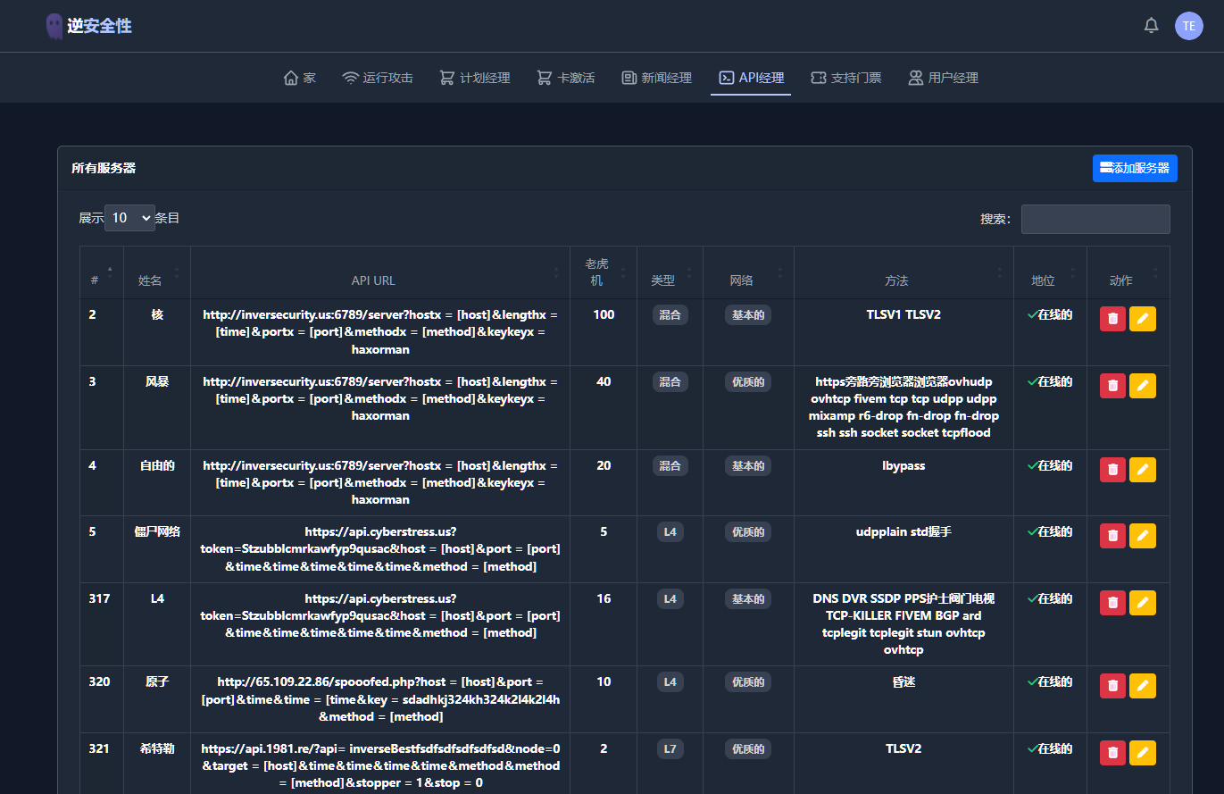The image size is (1224, 794).
Task: Click the 搜索 search input field
Action: pos(1095,219)
